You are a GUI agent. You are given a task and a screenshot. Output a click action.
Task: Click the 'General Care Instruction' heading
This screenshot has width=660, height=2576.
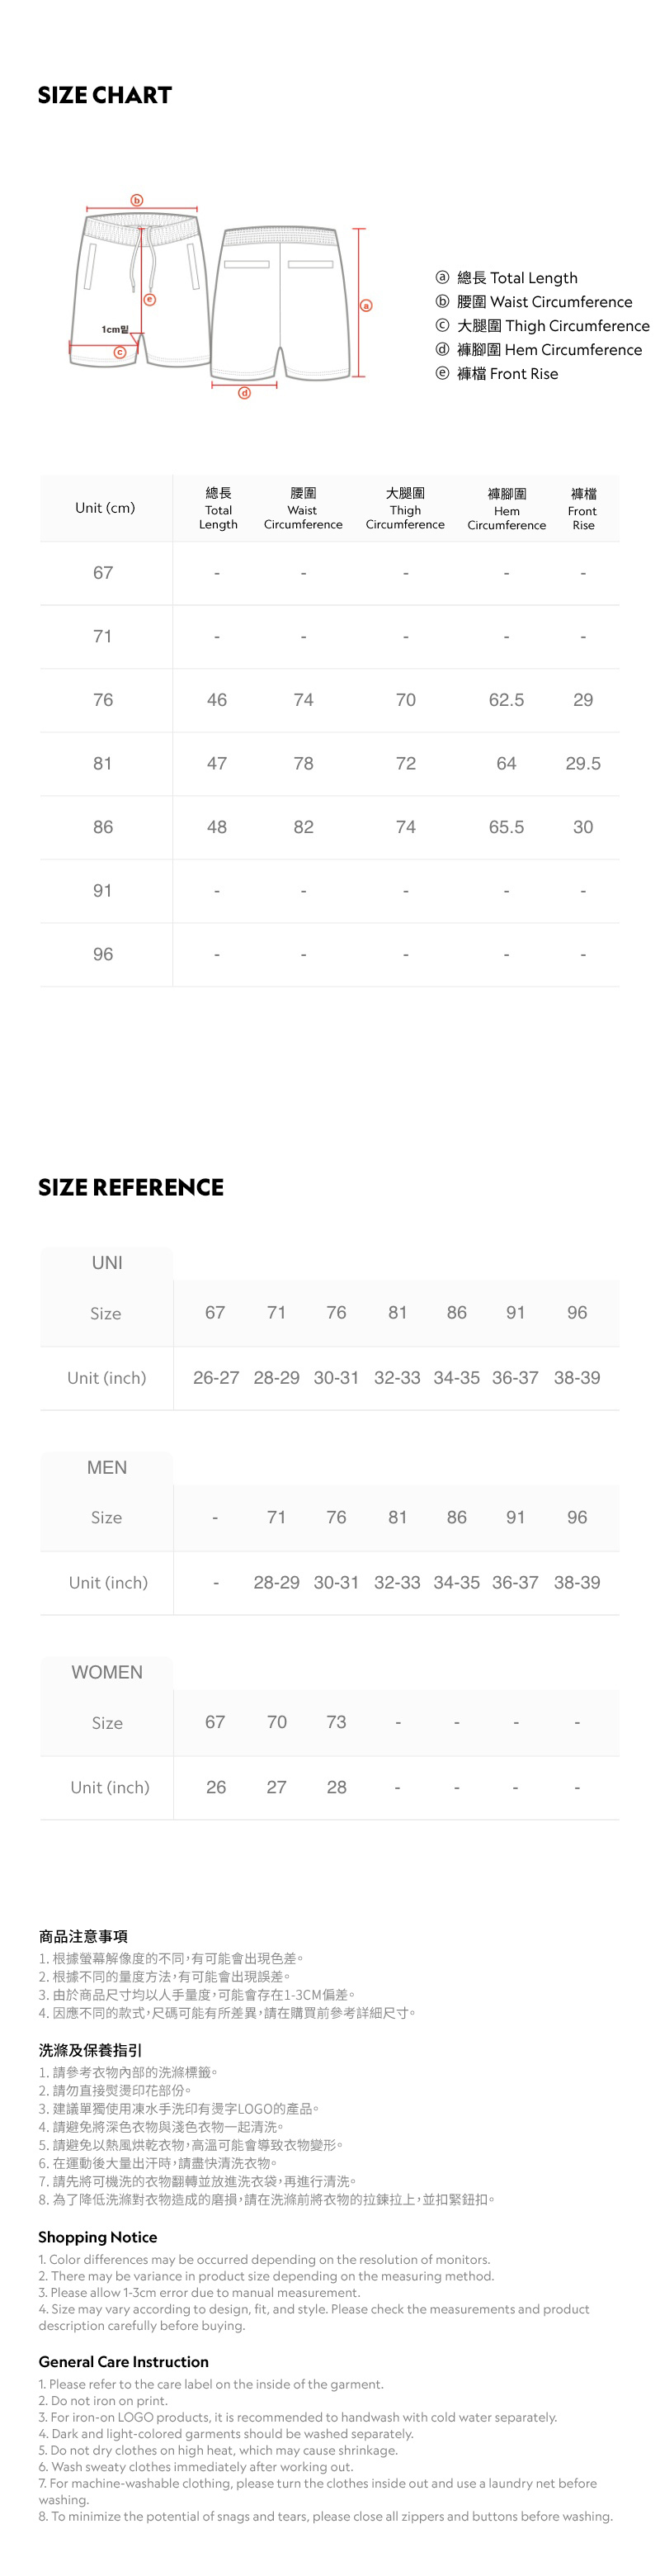[124, 2361]
